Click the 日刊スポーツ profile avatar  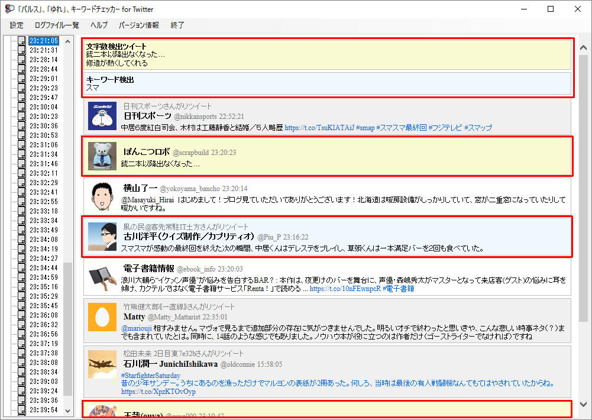[102, 116]
